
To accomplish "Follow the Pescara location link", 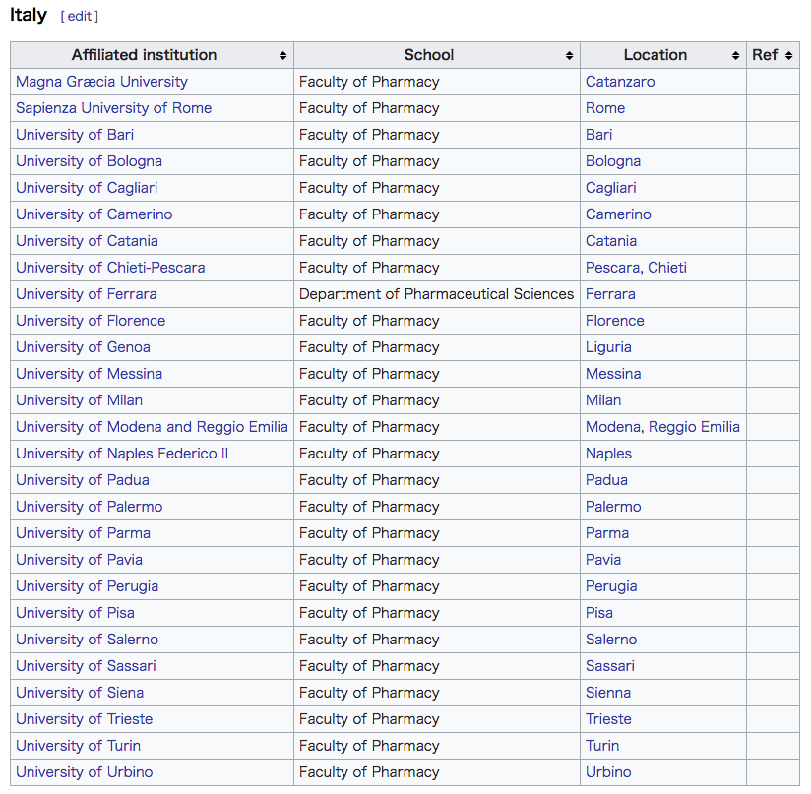I will [x=613, y=268].
